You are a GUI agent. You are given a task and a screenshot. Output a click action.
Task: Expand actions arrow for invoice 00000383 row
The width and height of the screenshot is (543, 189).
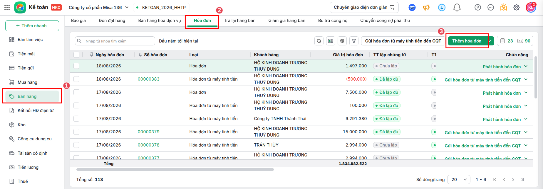tap(526, 80)
